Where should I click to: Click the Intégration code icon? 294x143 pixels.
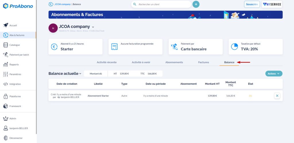[x=6, y=84]
